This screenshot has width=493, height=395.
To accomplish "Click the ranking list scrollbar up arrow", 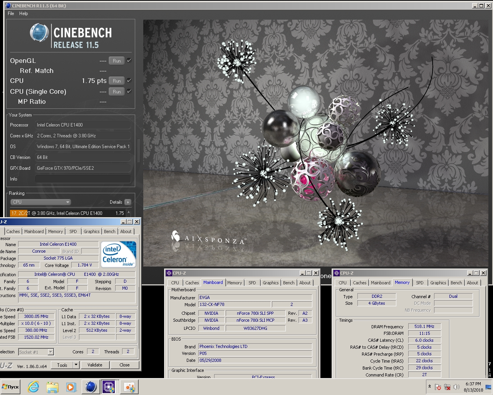I will tap(129, 213).
